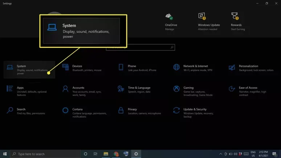The image size is (281, 158).
Task: Open the Windows Start menu
Action: click(5, 154)
